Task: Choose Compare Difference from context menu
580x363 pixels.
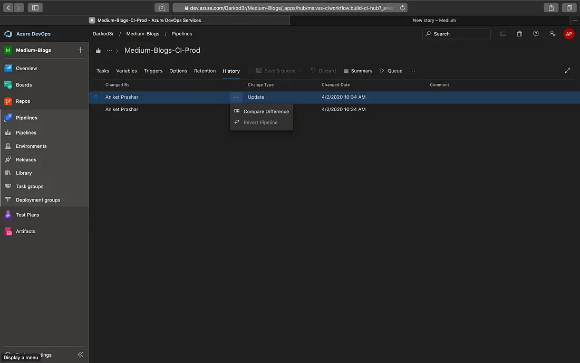Action: pyautogui.click(x=262, y=111)
